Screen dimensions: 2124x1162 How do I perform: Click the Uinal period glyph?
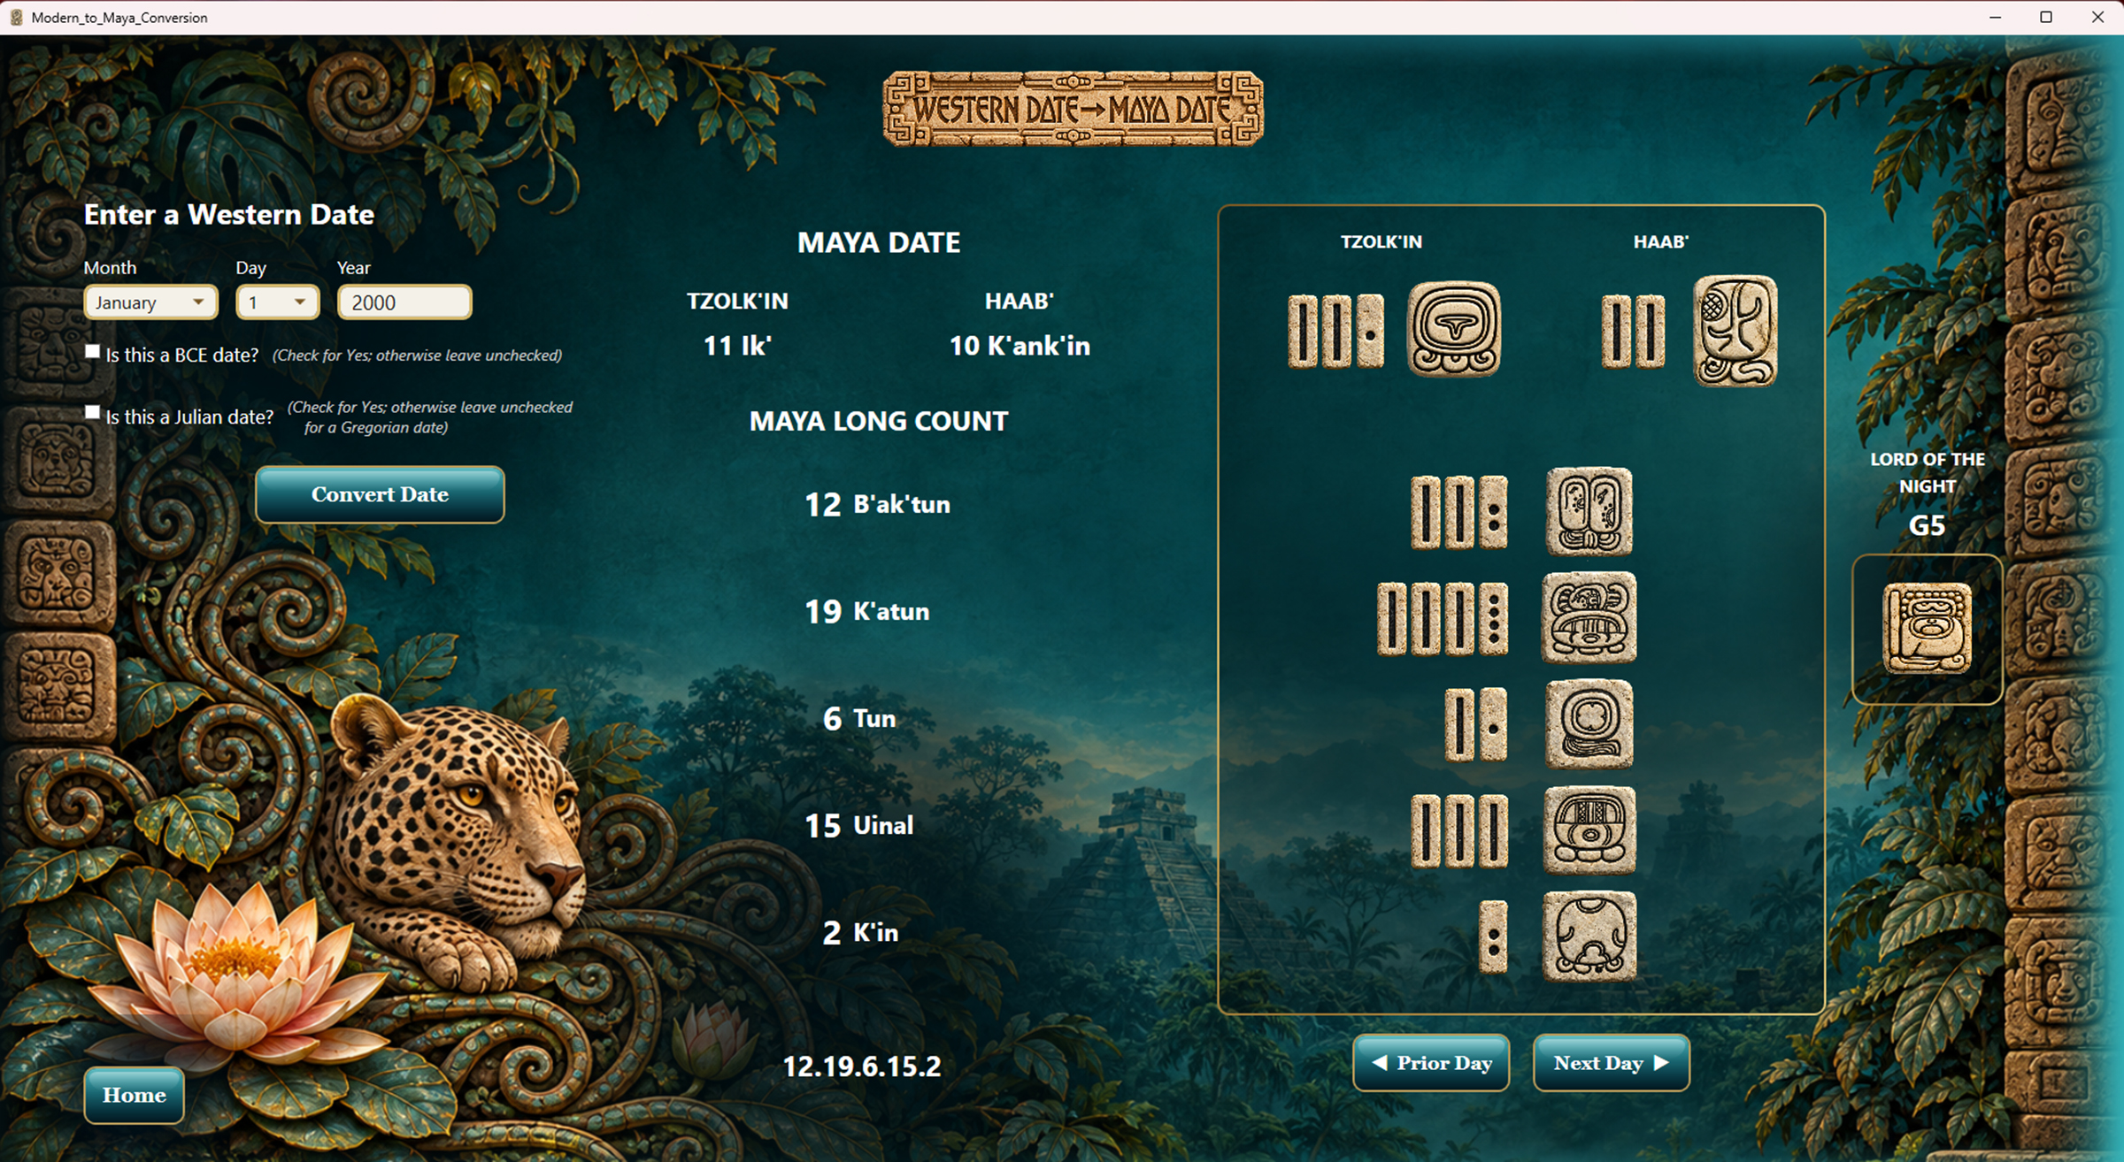1589,829
